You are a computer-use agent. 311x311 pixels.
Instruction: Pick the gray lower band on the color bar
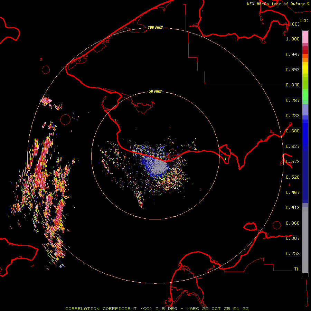coord(305,242)
